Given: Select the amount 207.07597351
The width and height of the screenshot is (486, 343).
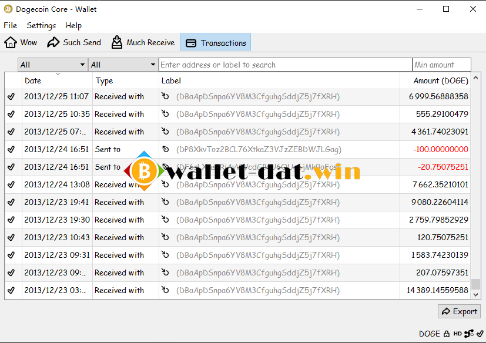Looking at the screenshot, I should point(442,273).
